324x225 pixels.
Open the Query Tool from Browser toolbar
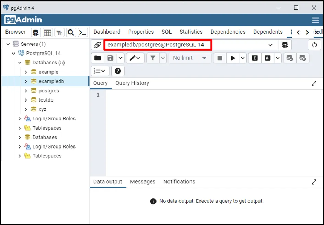[x=36, y=33]
